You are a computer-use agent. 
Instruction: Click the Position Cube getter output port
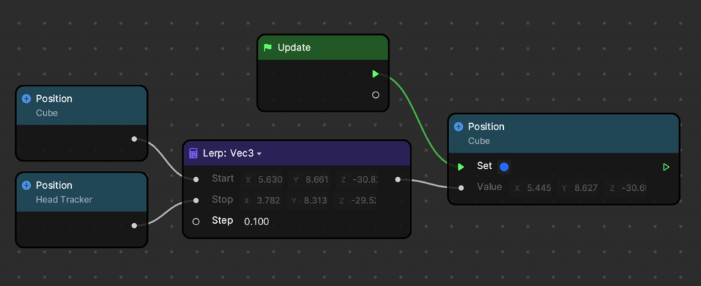pyautogui.click(x=134, y=139)
